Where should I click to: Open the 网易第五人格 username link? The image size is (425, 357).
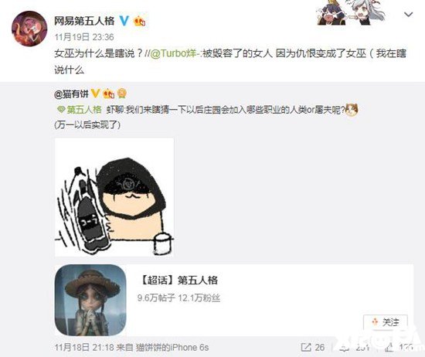(84, 21)
